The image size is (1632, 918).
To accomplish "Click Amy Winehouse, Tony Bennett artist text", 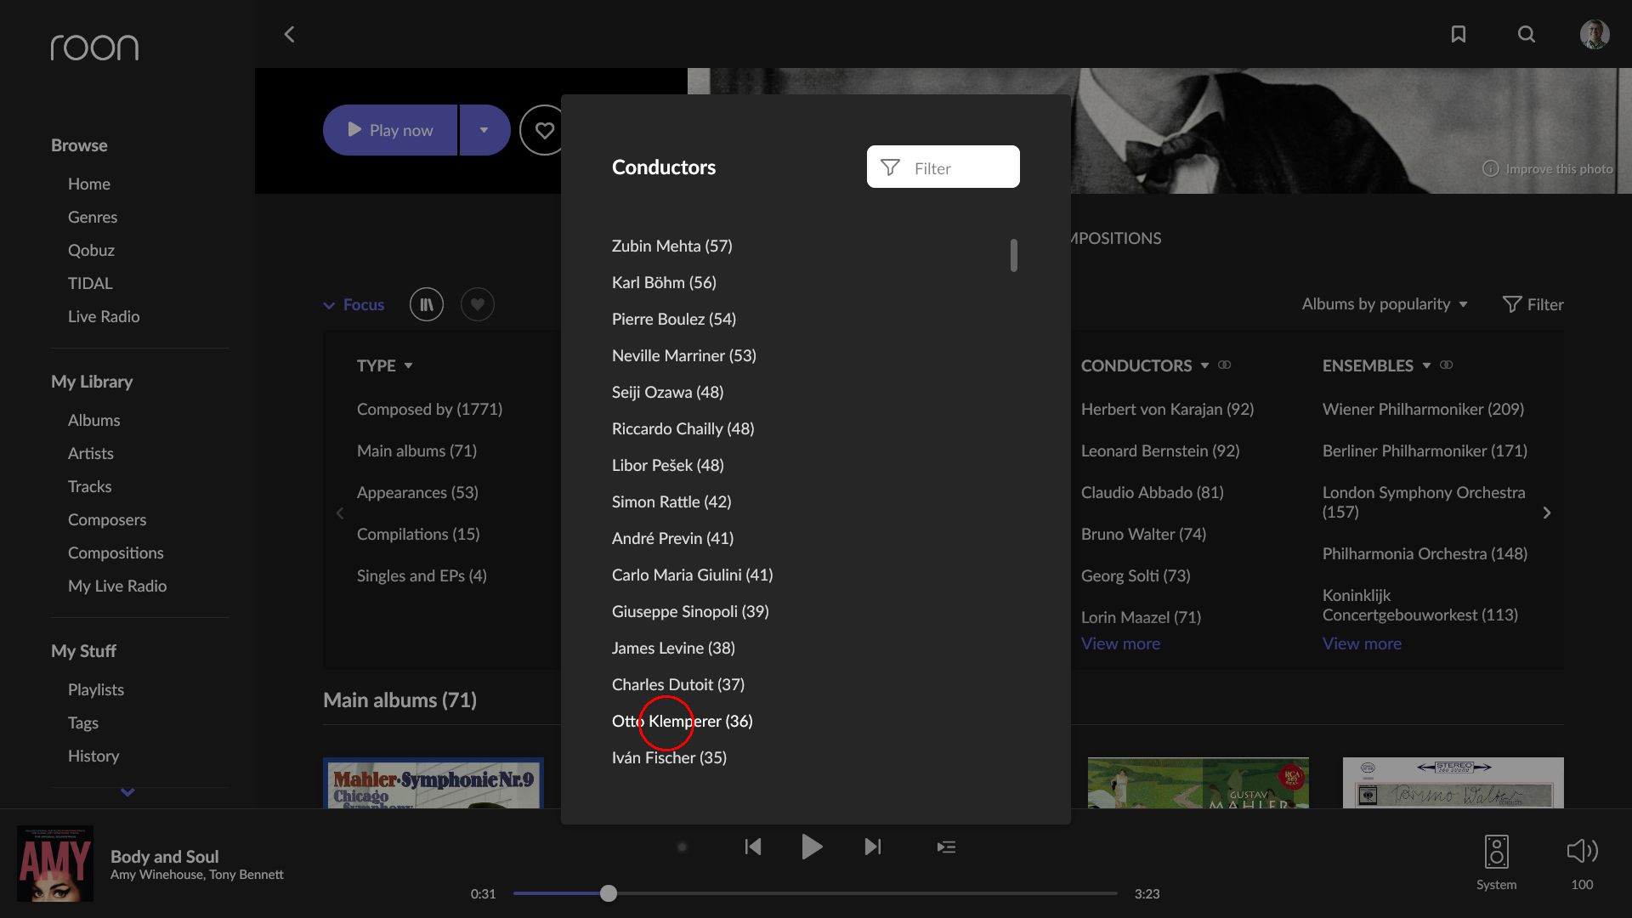I will pos(197,875).
